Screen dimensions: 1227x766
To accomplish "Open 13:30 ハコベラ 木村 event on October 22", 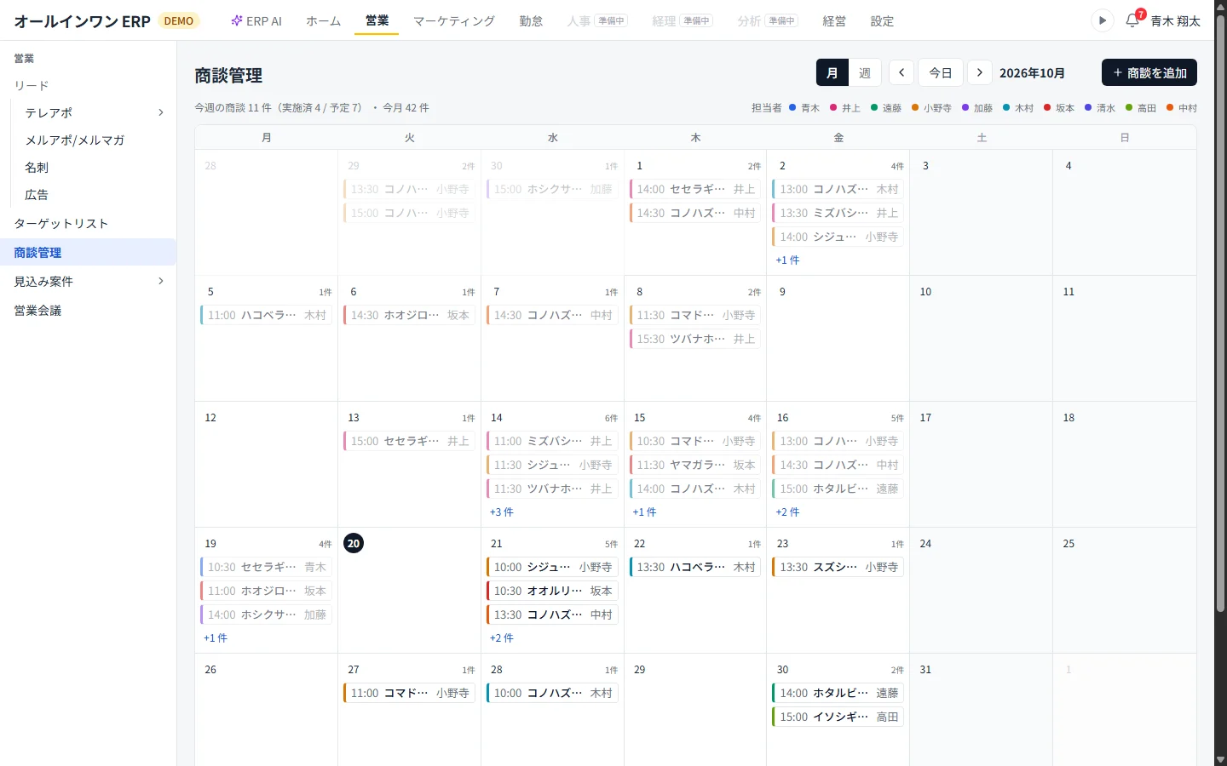I will [x=695, y=567].
